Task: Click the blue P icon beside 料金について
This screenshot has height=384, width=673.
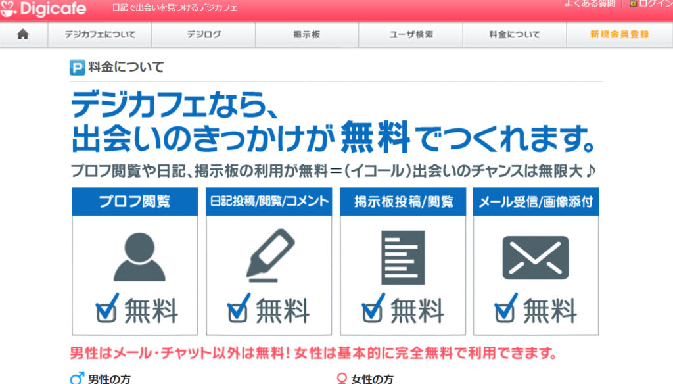Action: (x=77, y=67)
